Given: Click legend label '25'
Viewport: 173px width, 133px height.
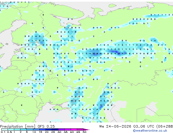Looking at the screenshot, I should (53, 132).
